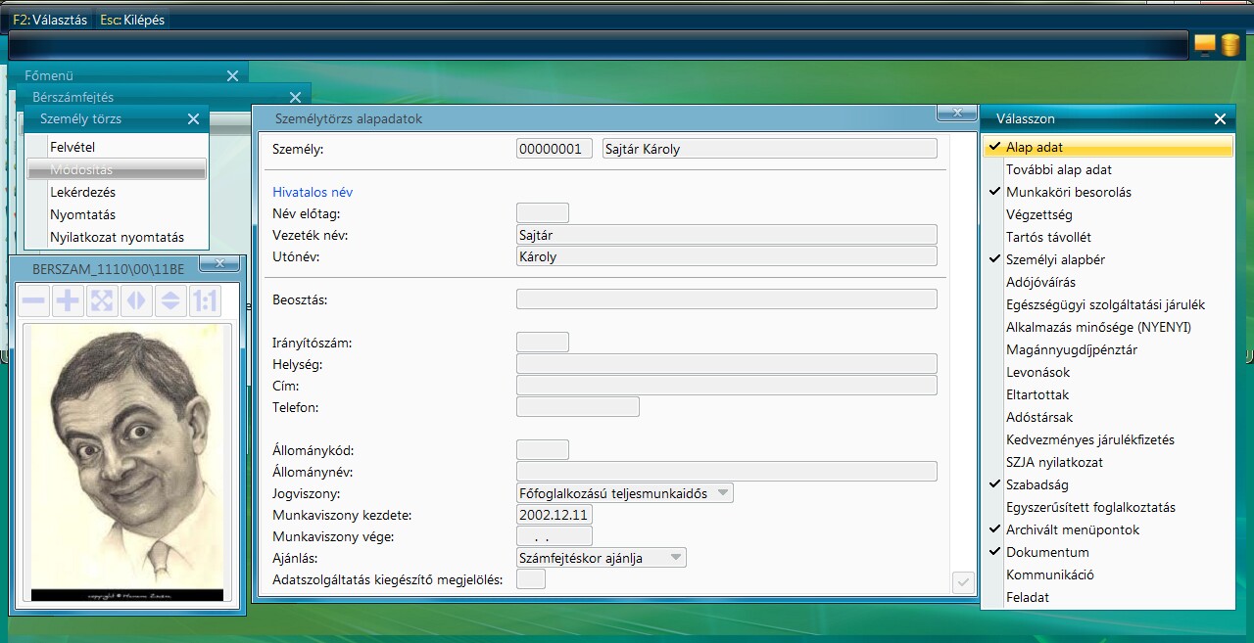The image size is (1254, 643).
Task: Click Esc: Kilépés shortcut button
Action: [132, 20]
